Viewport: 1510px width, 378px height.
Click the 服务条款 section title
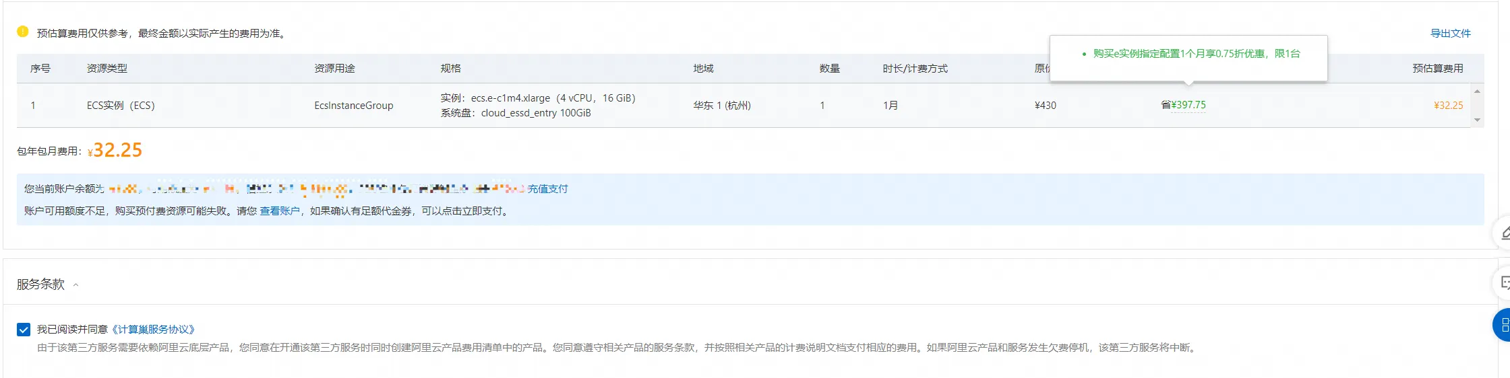40,285
